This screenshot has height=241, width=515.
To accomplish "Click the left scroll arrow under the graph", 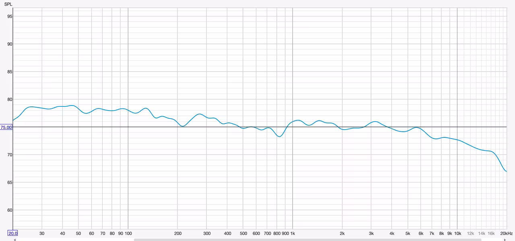I will click(x=14, y=240).
